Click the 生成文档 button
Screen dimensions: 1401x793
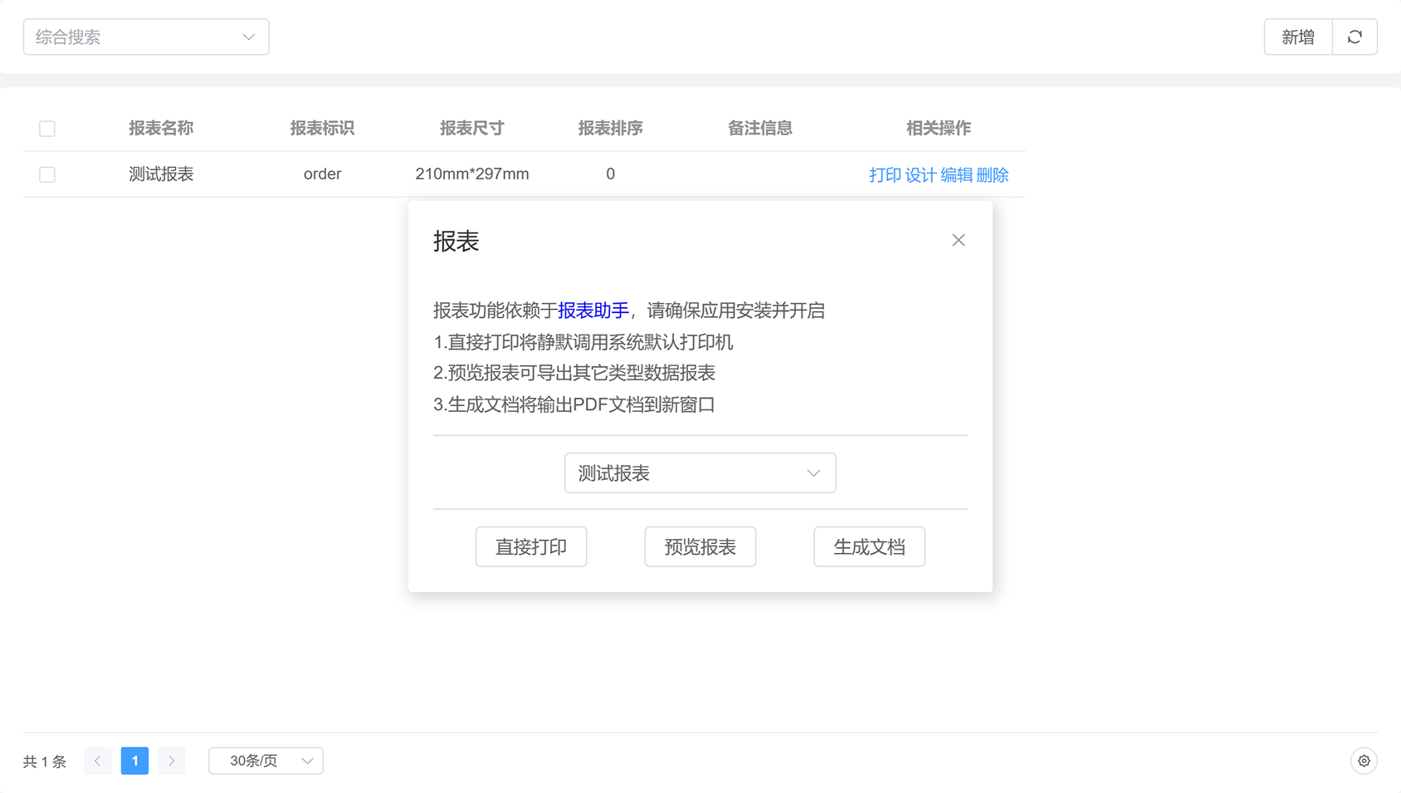(869, 547)
